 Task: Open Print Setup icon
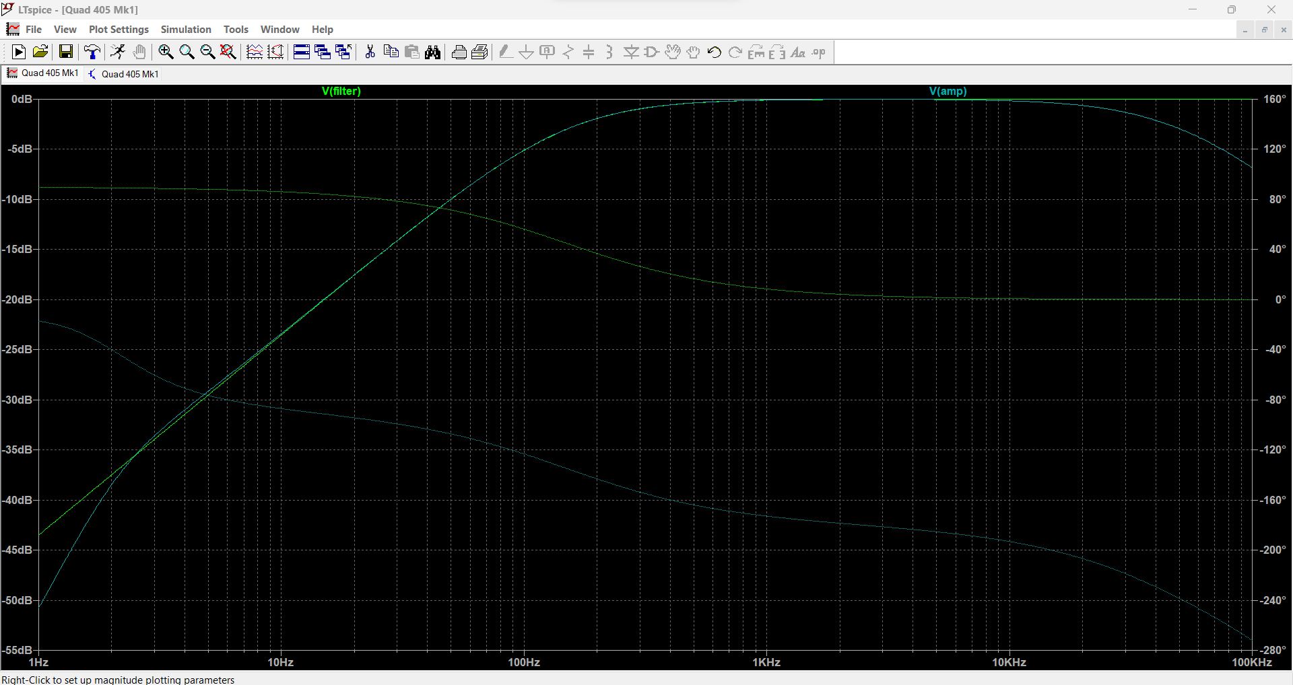[480, 52]
